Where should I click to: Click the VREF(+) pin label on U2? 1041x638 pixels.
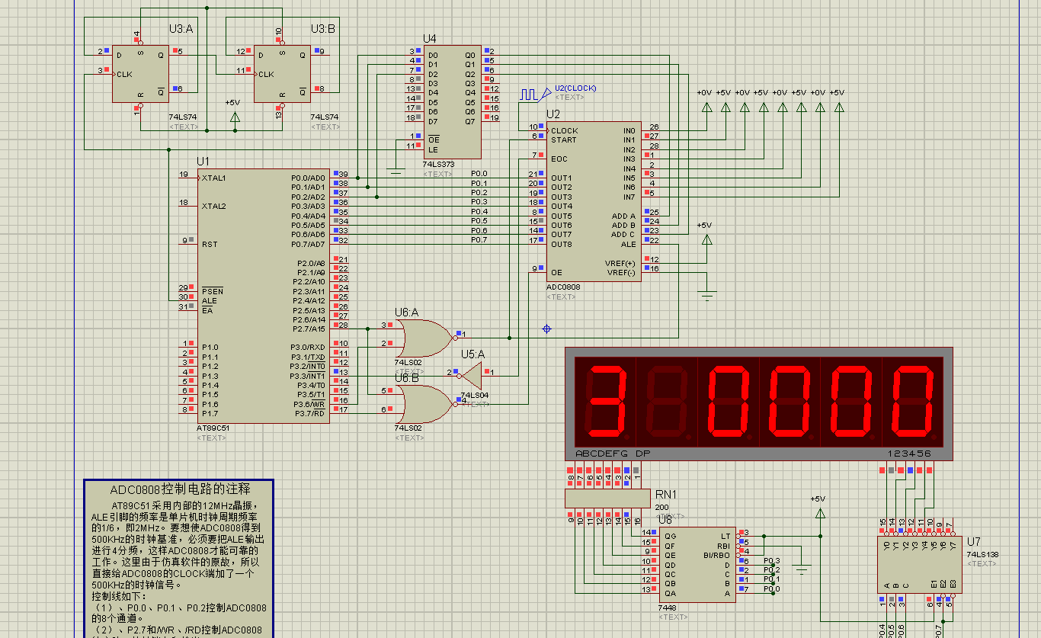620,263
